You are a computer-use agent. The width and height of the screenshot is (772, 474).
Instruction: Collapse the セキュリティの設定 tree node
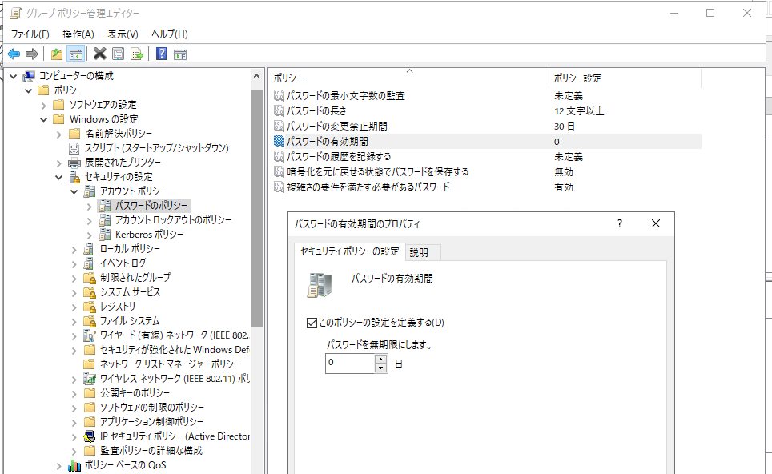pyautogui.click(x=58, y=177)
